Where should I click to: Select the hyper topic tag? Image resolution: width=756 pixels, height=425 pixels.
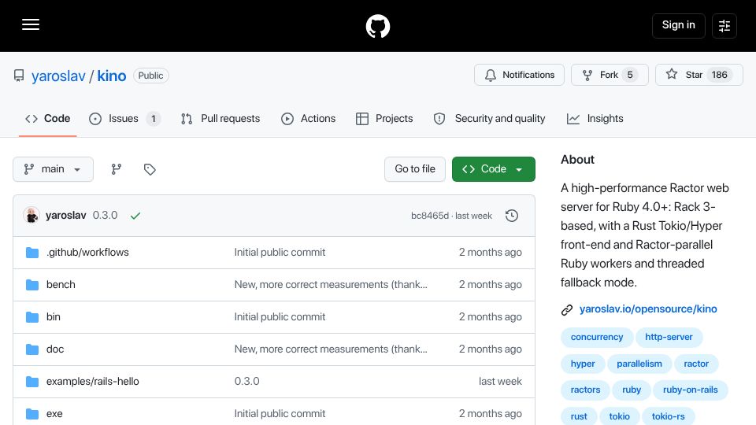(583, 364)
